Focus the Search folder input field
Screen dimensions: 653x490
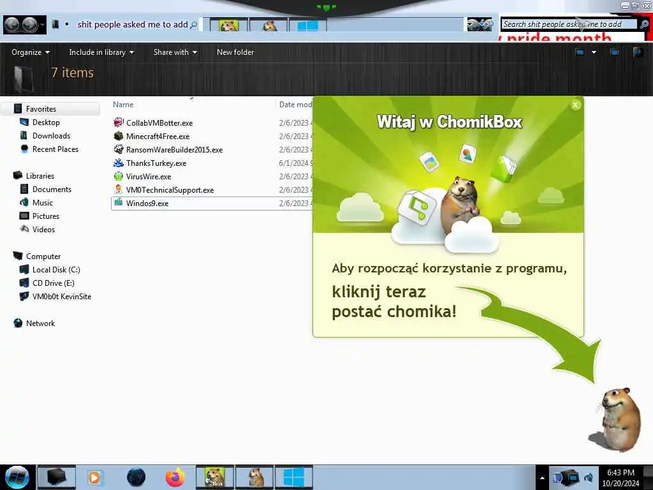(x=568, y=25)
